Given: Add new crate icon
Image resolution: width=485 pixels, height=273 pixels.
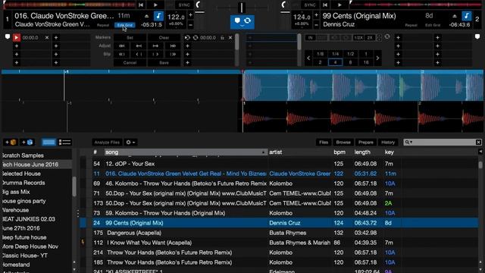Looking at the screenshot, I should [x=11, y=142].
